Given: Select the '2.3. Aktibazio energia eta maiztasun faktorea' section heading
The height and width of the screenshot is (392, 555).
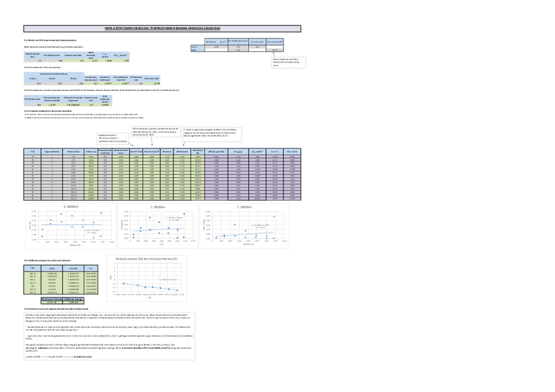Looking at the screenshot, I should 47,260.
